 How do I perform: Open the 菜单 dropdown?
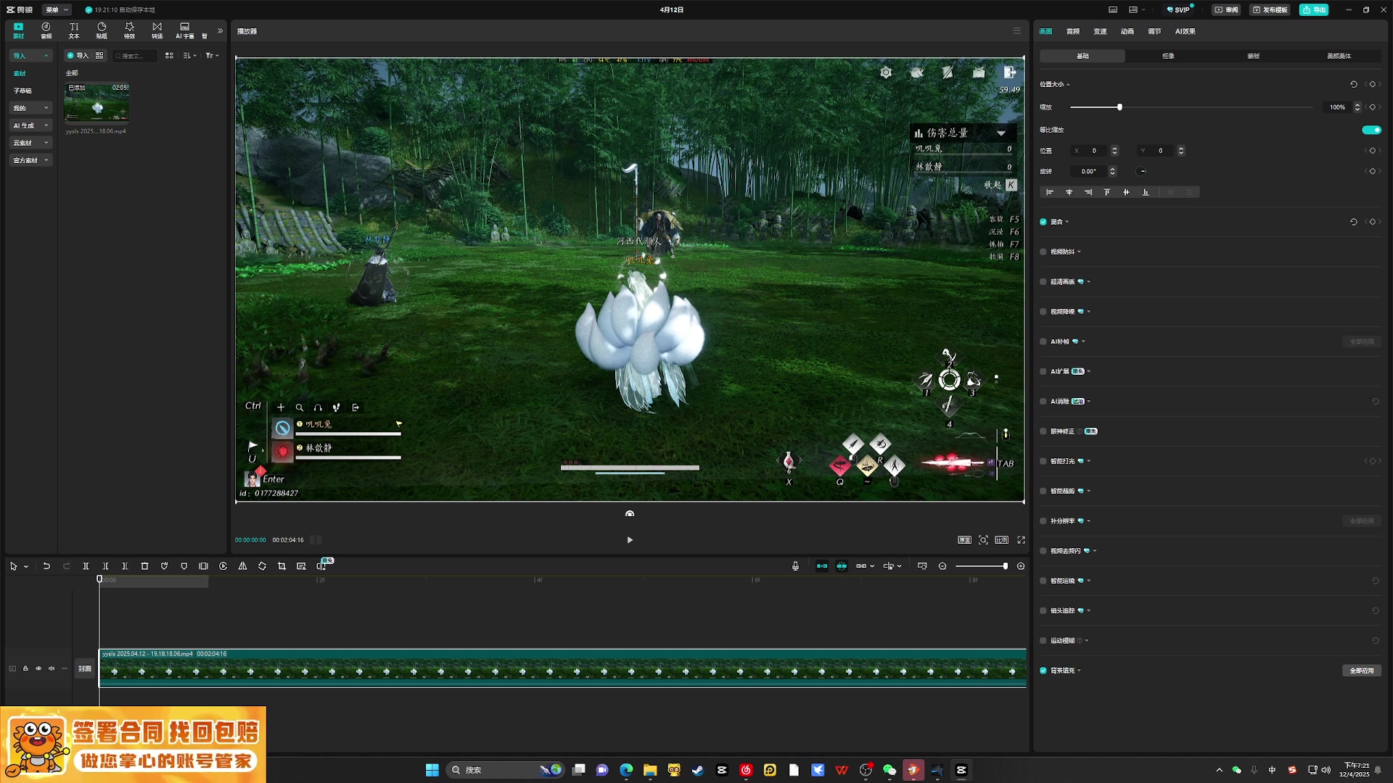pos(57,9)
